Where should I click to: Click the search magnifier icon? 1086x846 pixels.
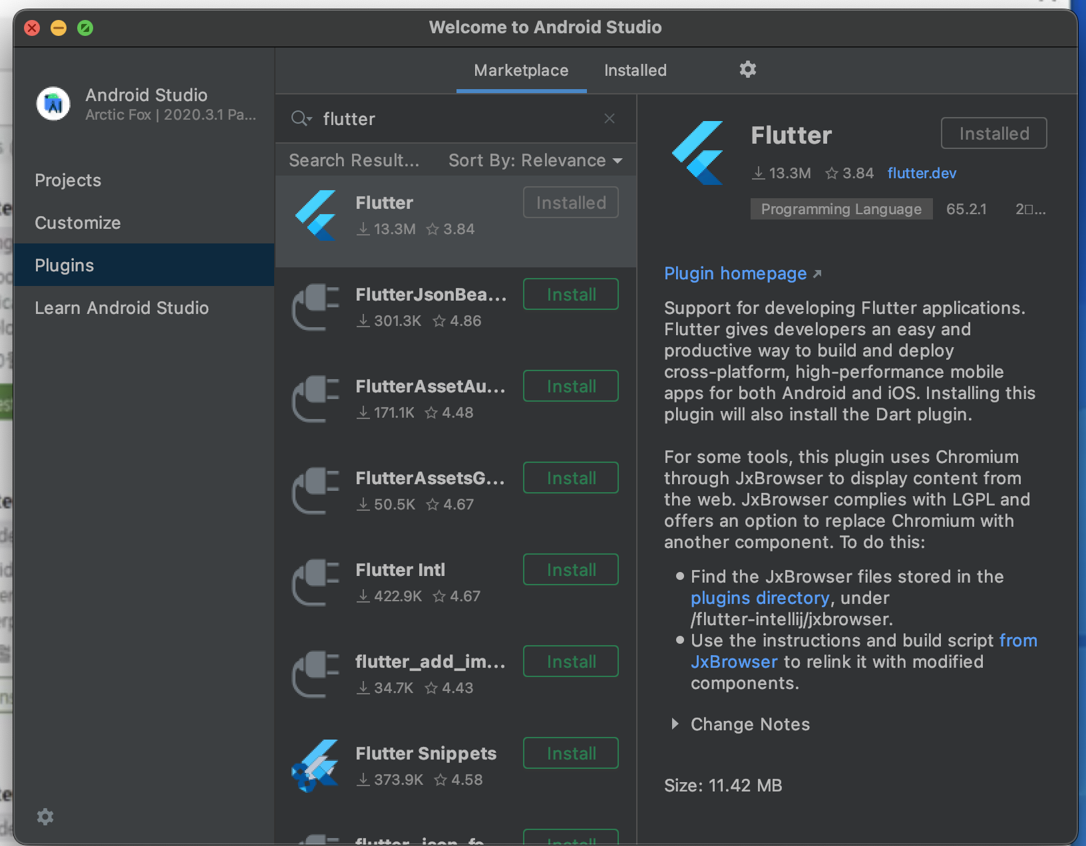[x=301, y=119]
